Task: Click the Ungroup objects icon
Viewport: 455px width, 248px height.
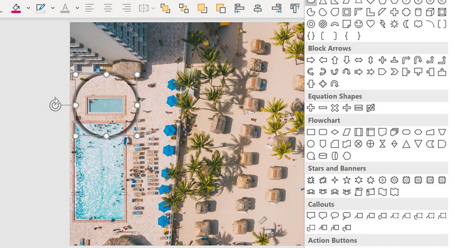Action: [184, 8]
